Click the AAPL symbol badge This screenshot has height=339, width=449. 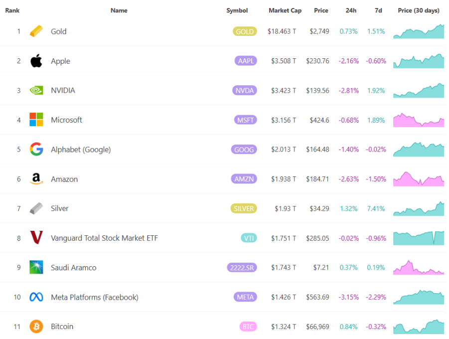245,61
